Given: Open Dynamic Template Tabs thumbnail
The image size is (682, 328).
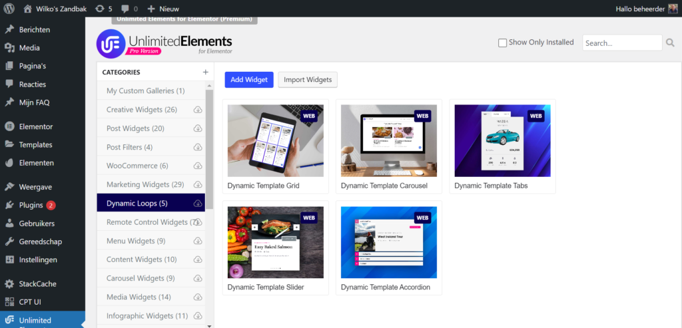Looking at the screenshot, I should point(502,141).
